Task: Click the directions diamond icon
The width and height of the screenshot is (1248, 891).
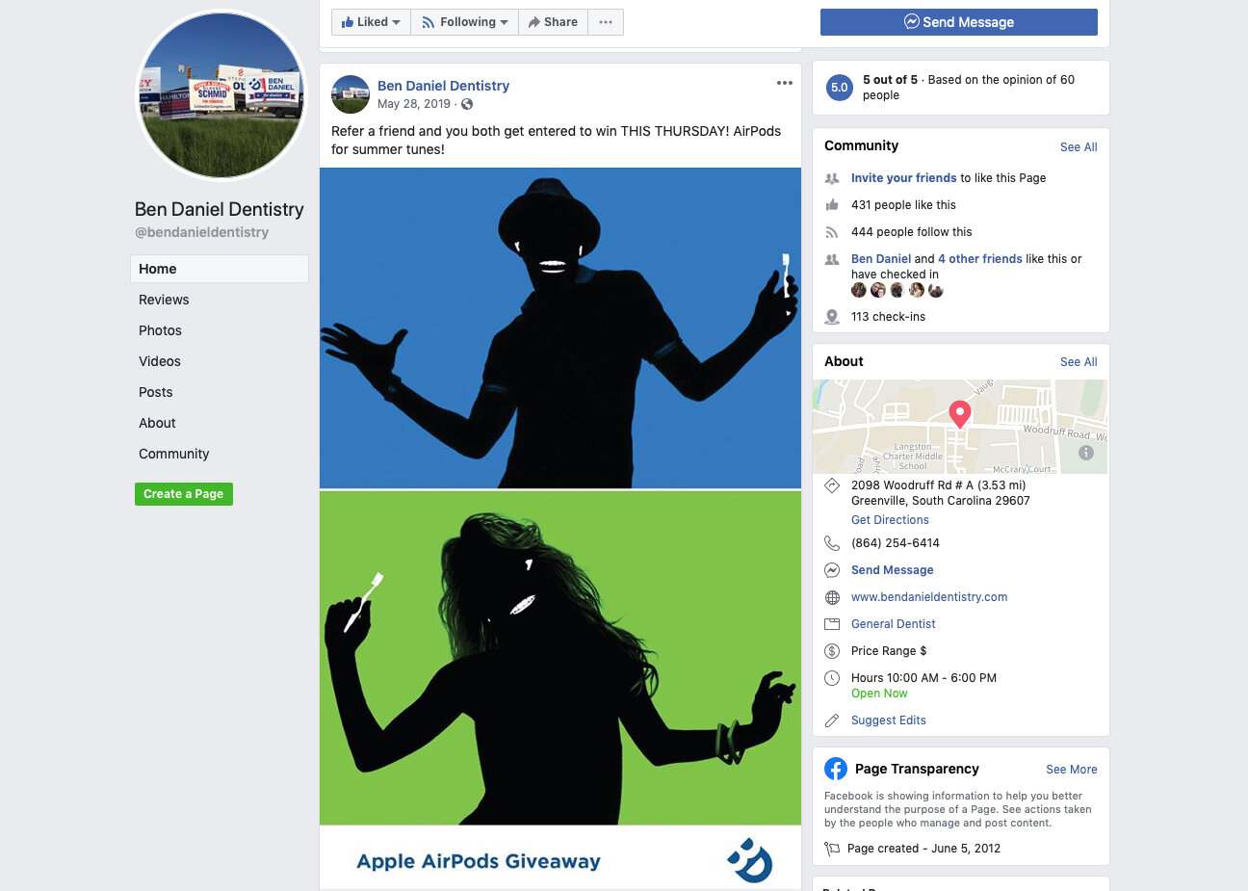Action: tap(832, 486)
